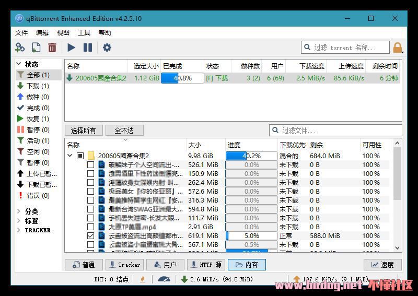Screen dimensions: 418x296
Task: Collapse the root folder tree arrow
Action: point(70,156)
